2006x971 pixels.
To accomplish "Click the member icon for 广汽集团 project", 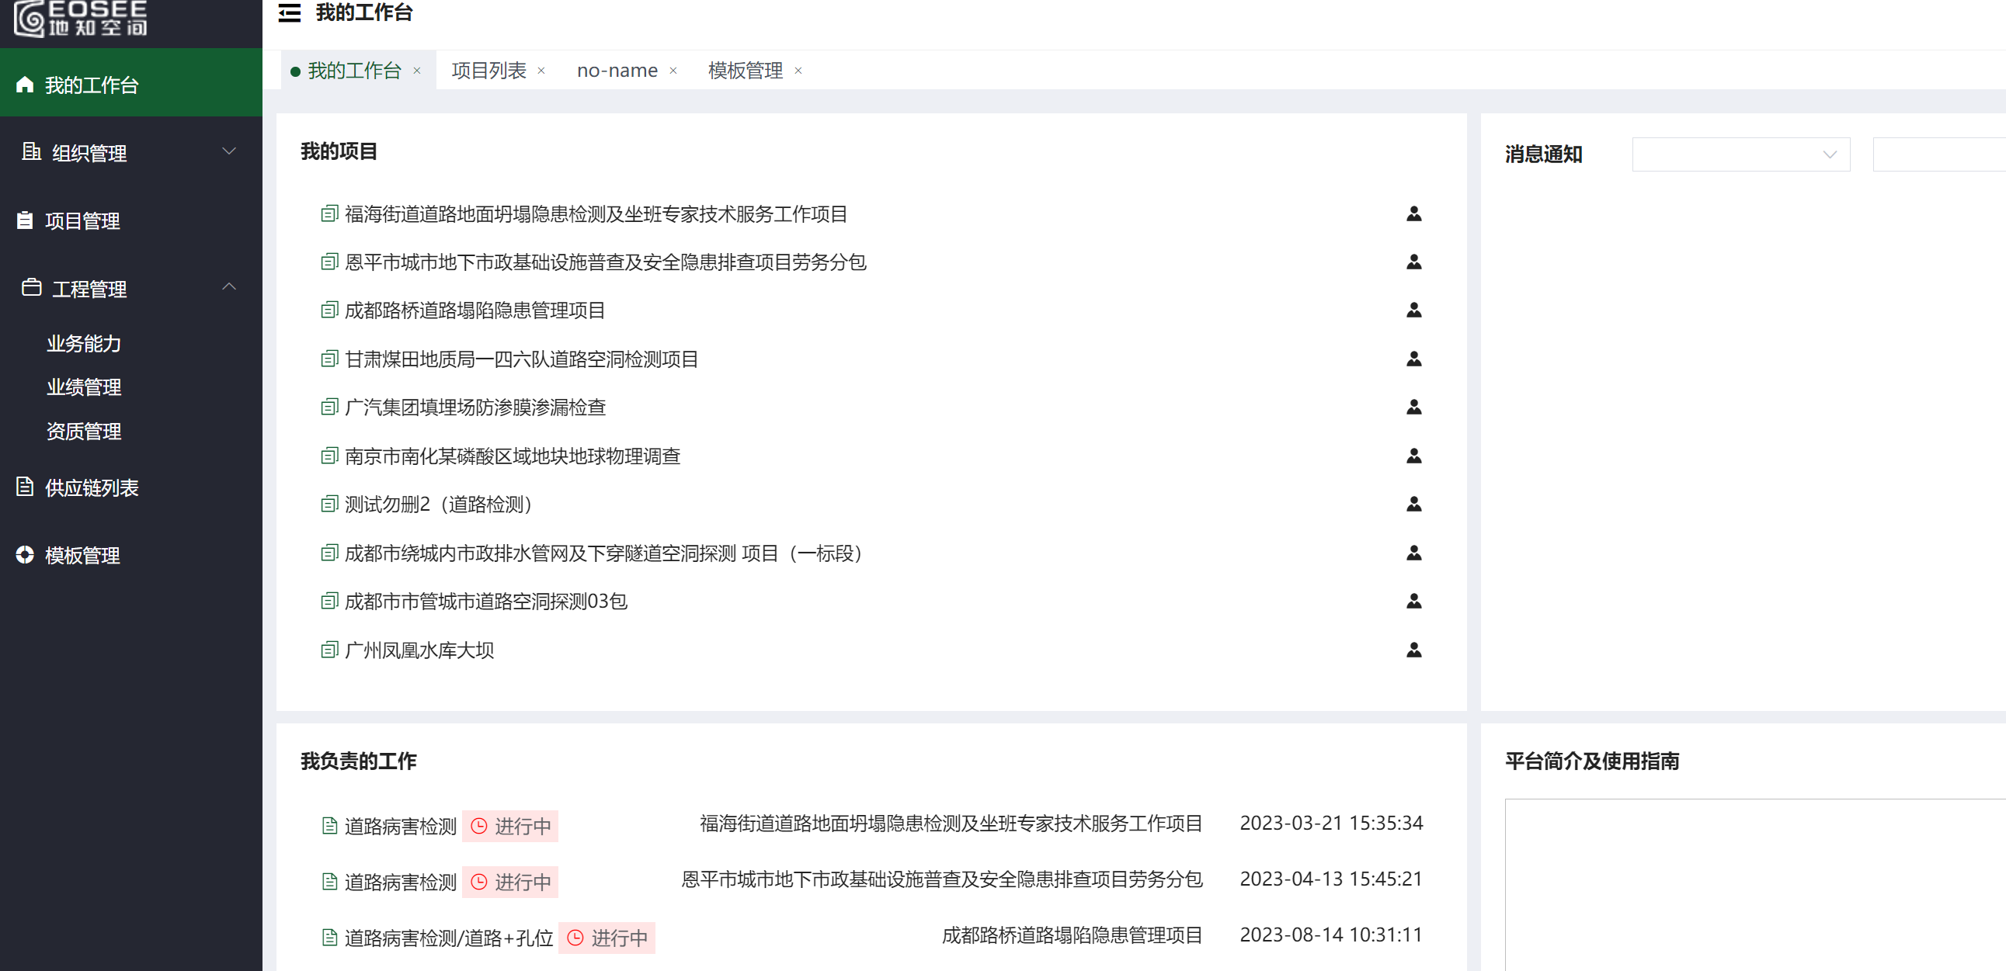I will click(x=1414, y=407).
